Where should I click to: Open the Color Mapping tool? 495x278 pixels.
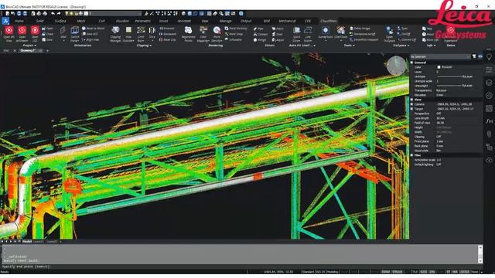point(203,34)
